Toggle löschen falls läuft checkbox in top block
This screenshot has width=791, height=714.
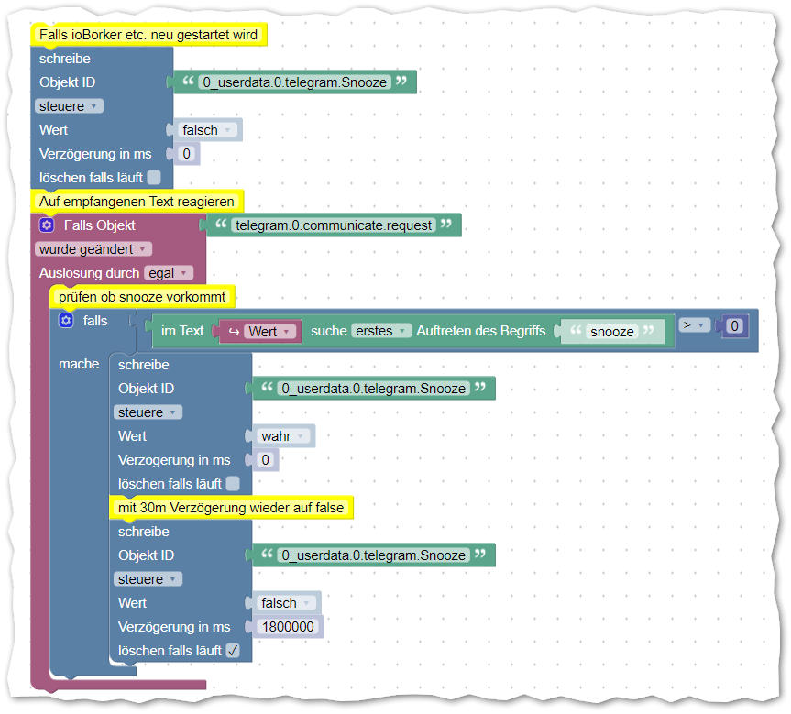coord(154,177)
